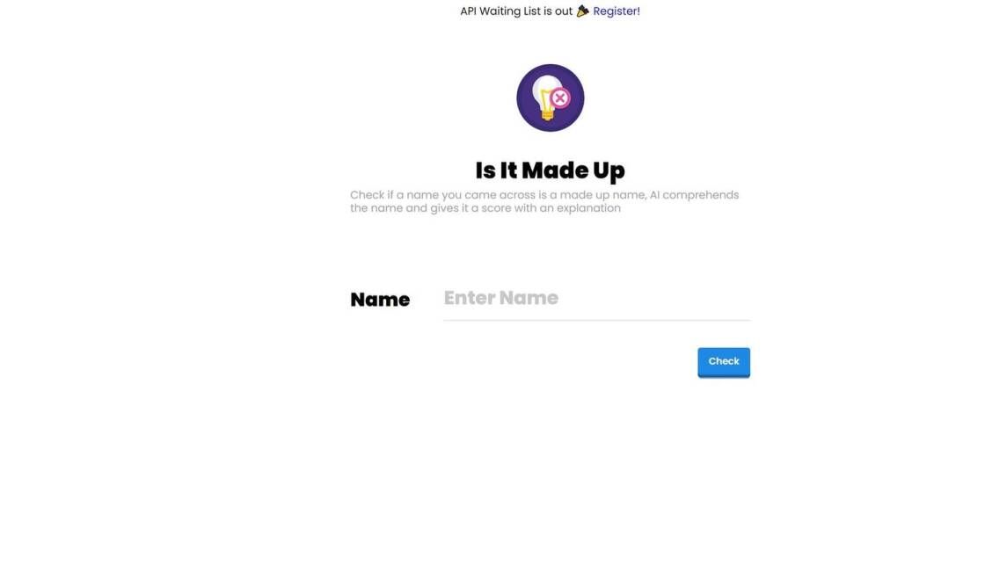Click the underline beneath the name field
Viewport: 985px width, 573px height.
[x=597, y=320]
